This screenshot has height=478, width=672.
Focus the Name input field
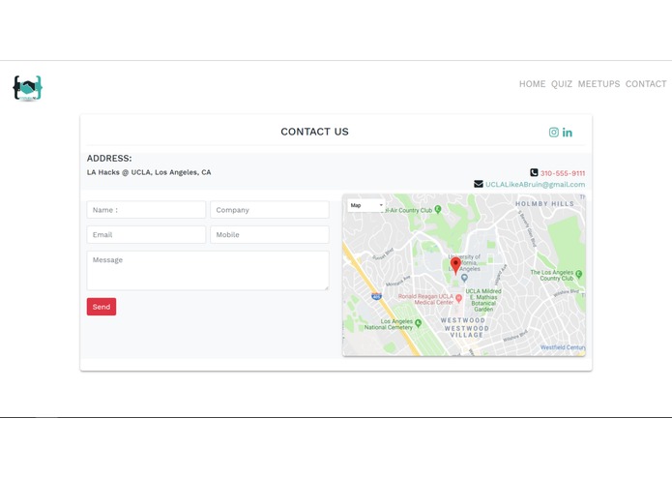pyautogui.click(x=146, y=210)
